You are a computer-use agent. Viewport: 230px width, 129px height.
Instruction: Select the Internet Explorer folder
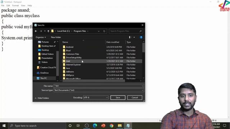(73, 64)
